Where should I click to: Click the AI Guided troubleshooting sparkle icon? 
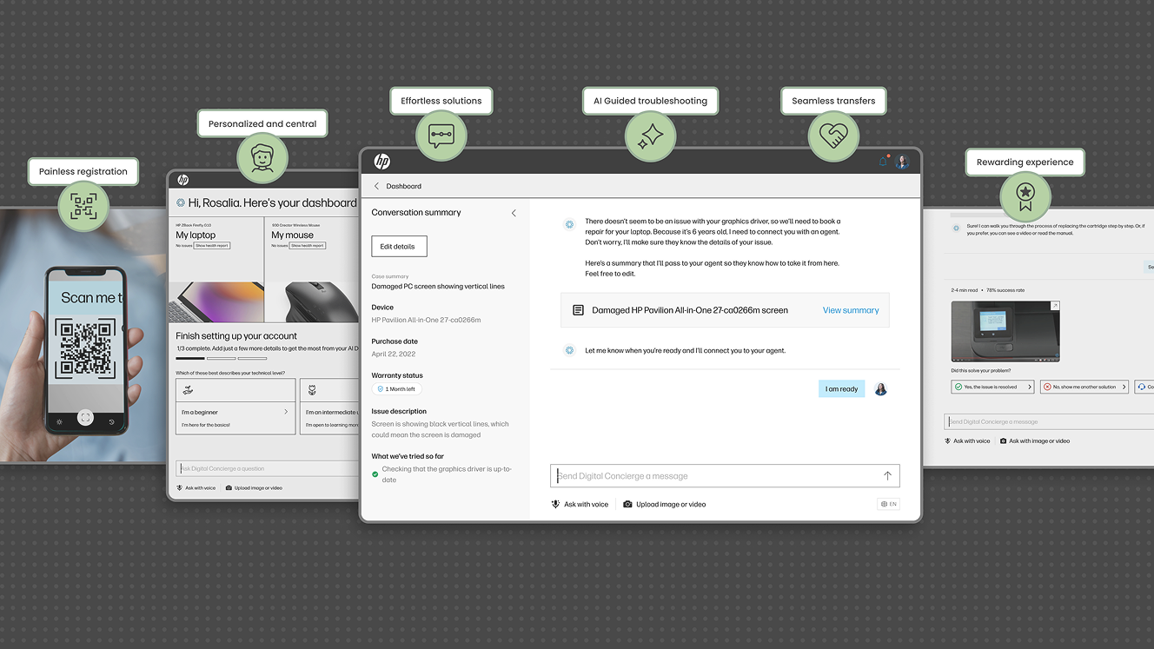(650, 136)
